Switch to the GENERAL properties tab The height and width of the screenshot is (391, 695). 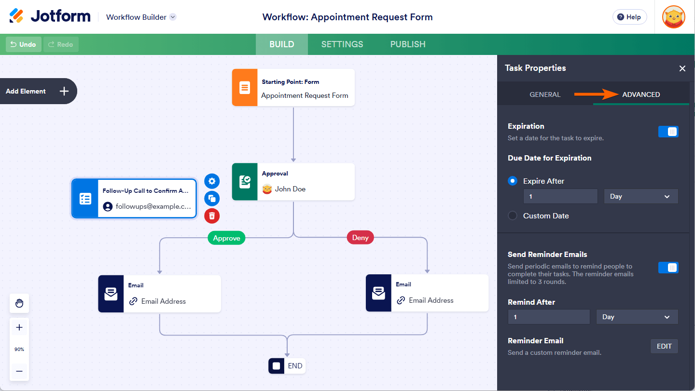(545, 94)
